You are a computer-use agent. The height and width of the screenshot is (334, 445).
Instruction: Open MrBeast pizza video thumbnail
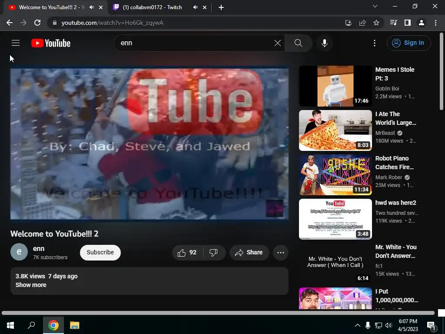pos(335,130)
